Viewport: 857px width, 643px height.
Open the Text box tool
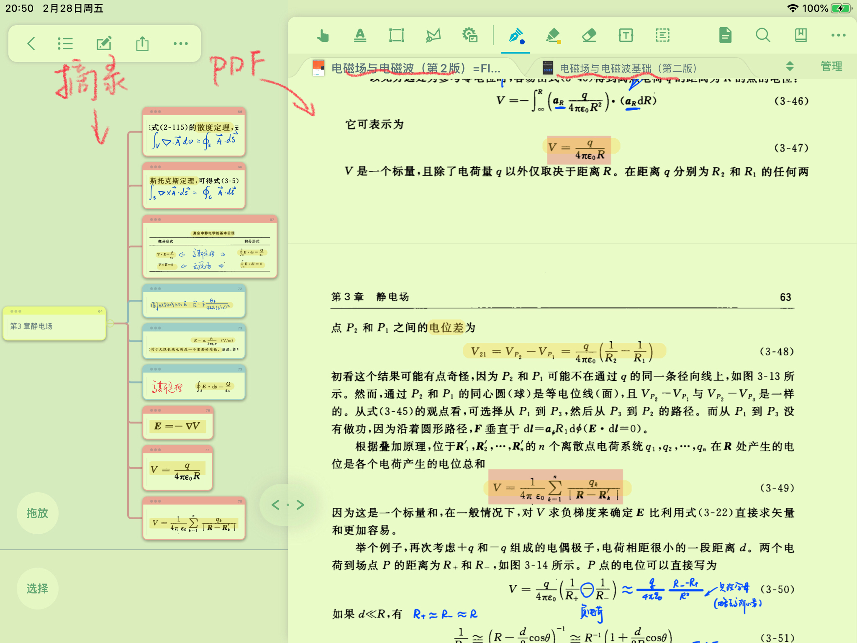(x=625, y=36)
